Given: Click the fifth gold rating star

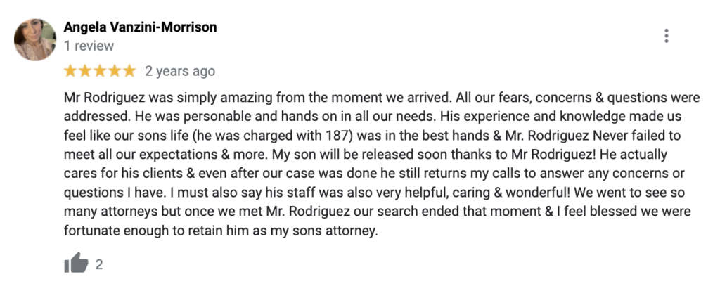Looking at the screenshot, I should click(129, 71).
